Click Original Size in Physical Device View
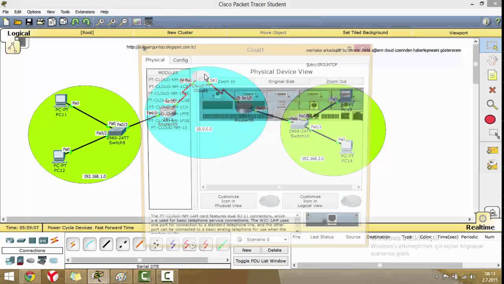The width and height of the screenshot is (504, 284). [281, 81]
